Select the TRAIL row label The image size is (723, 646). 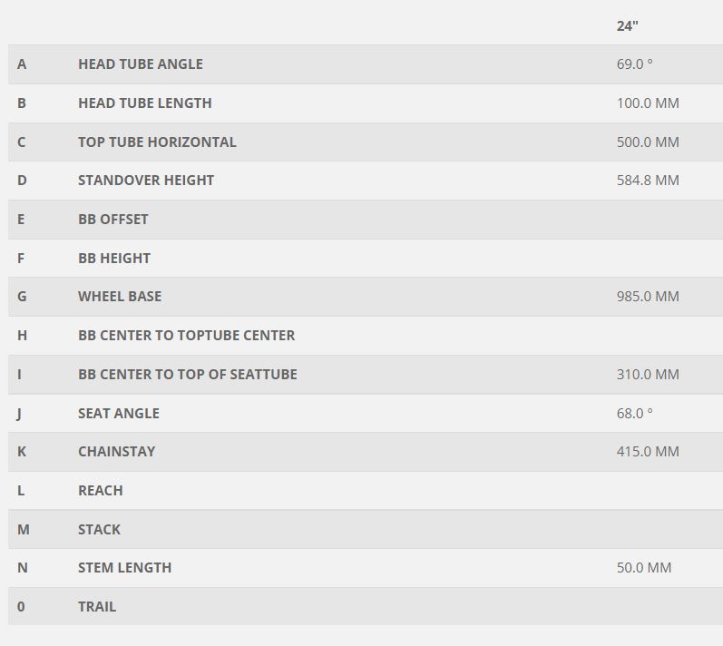97,607
